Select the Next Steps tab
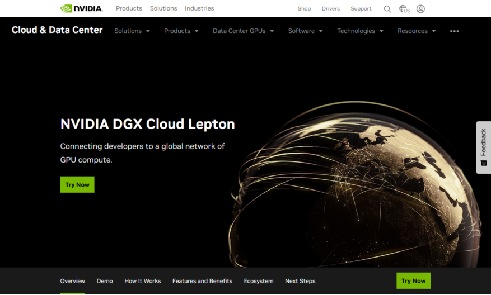This screenshot has height=295, width=491. 300,281
